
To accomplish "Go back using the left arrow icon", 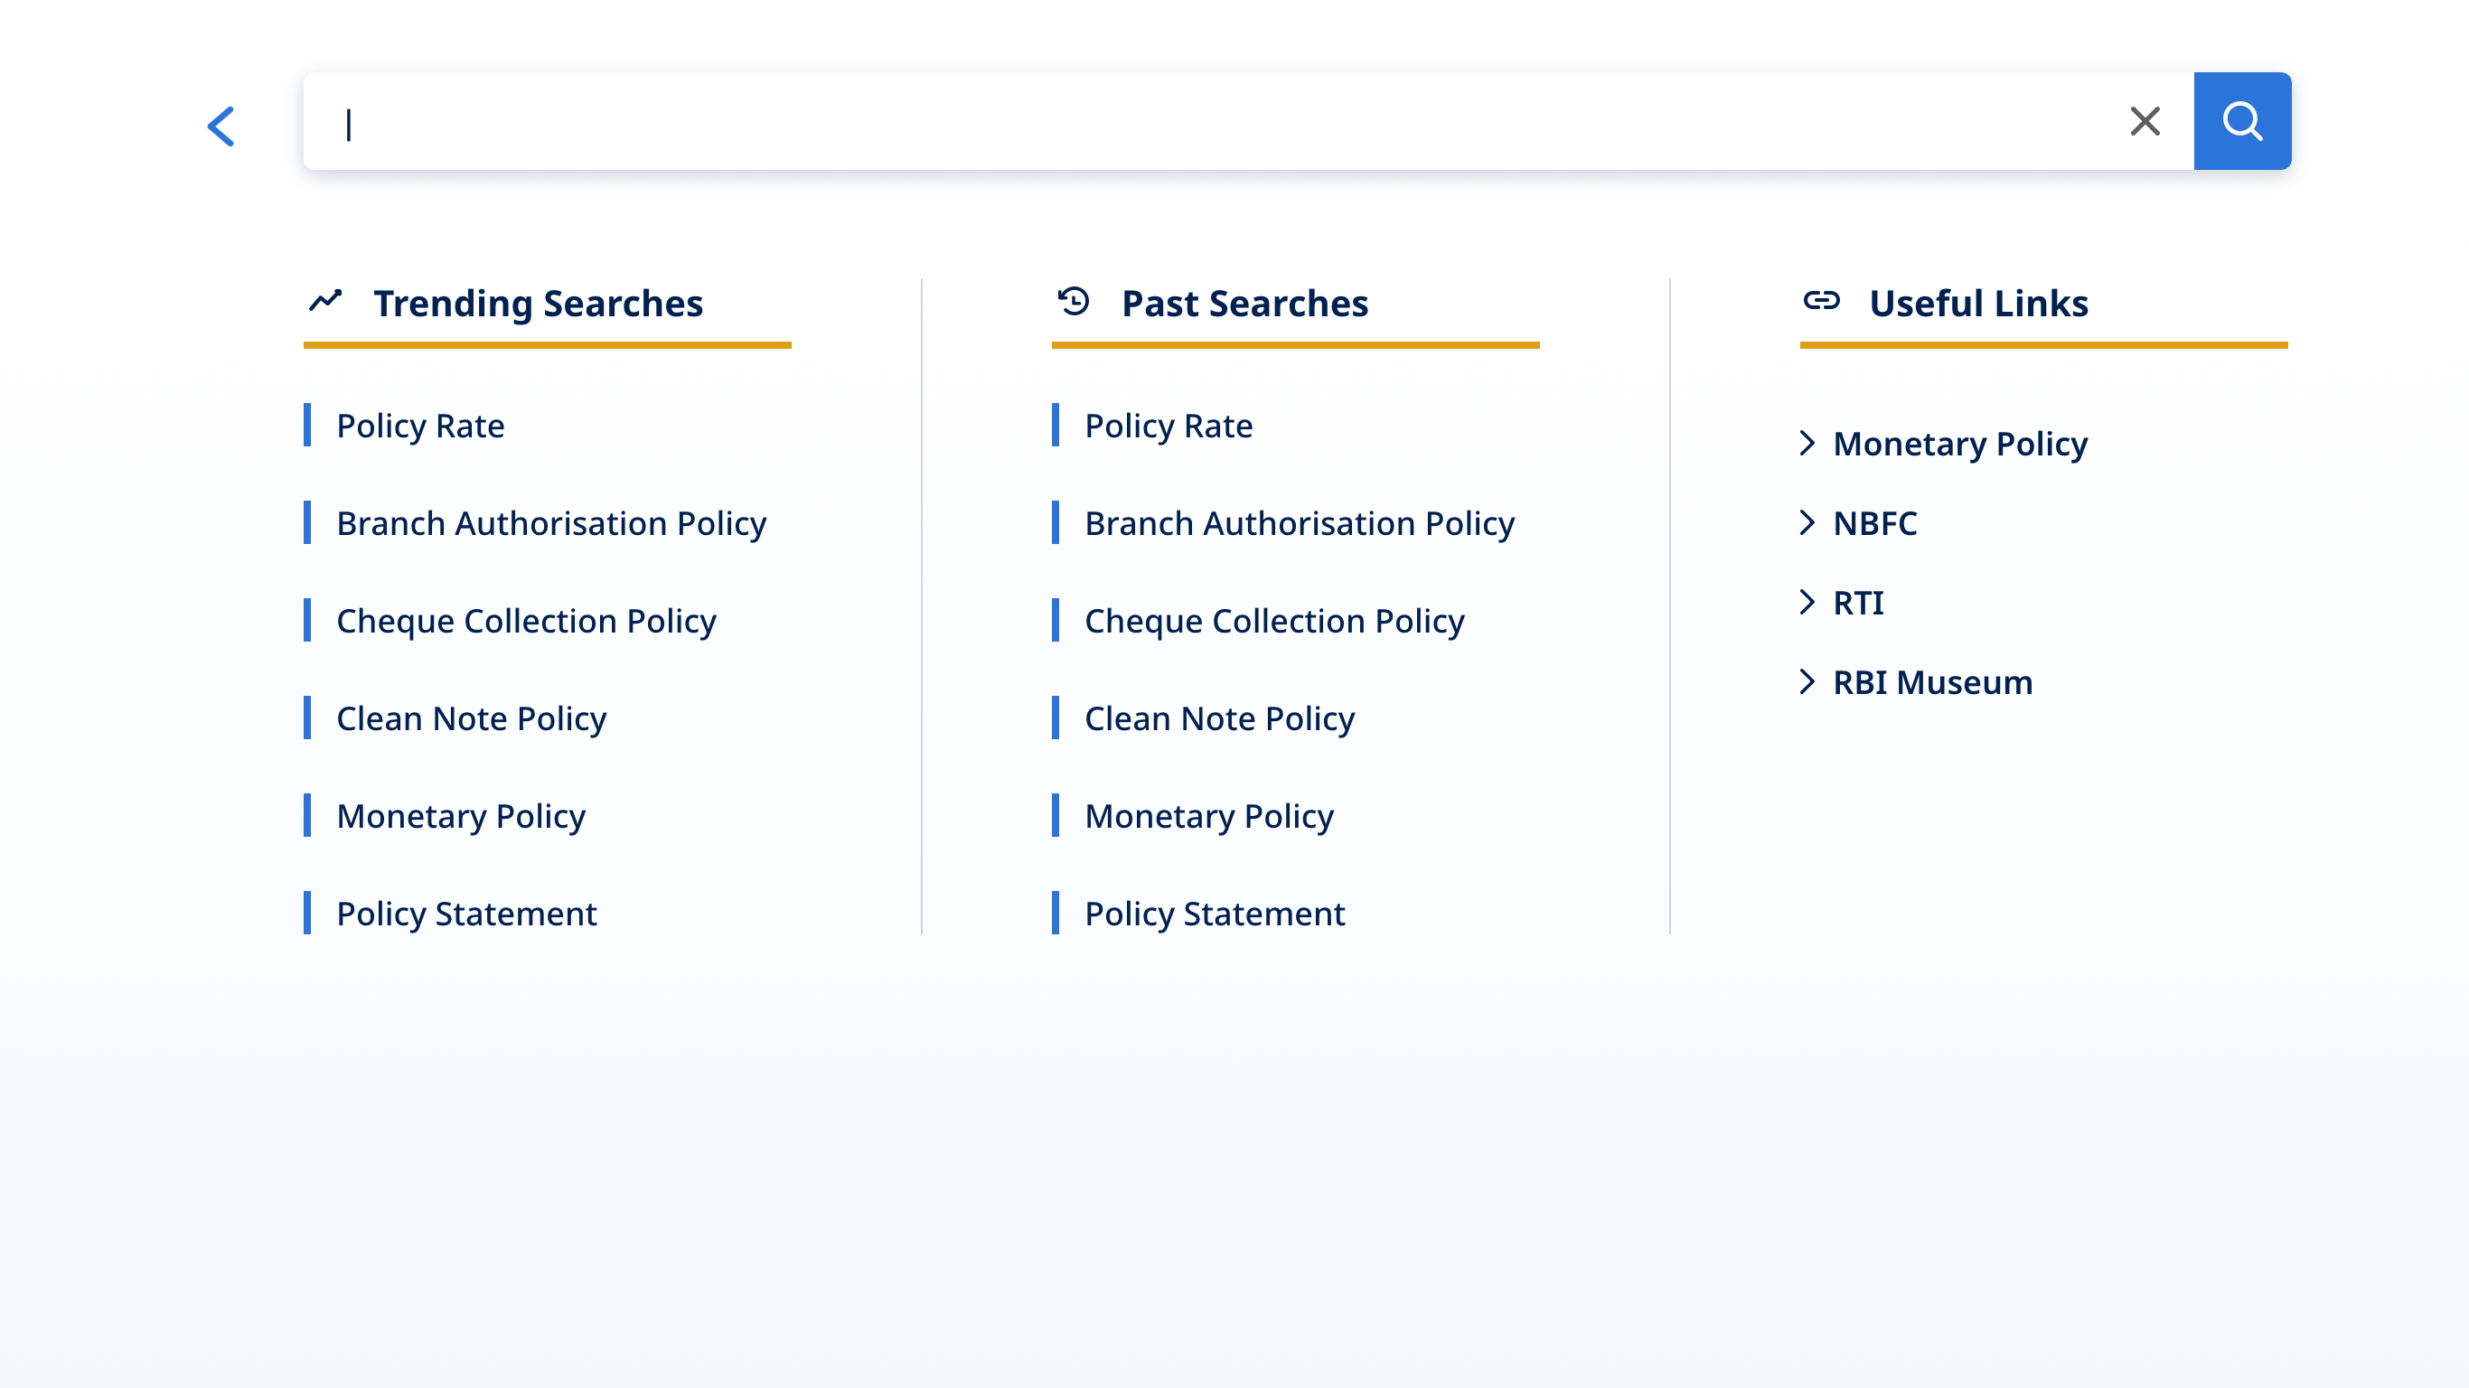I will point(221,126).
